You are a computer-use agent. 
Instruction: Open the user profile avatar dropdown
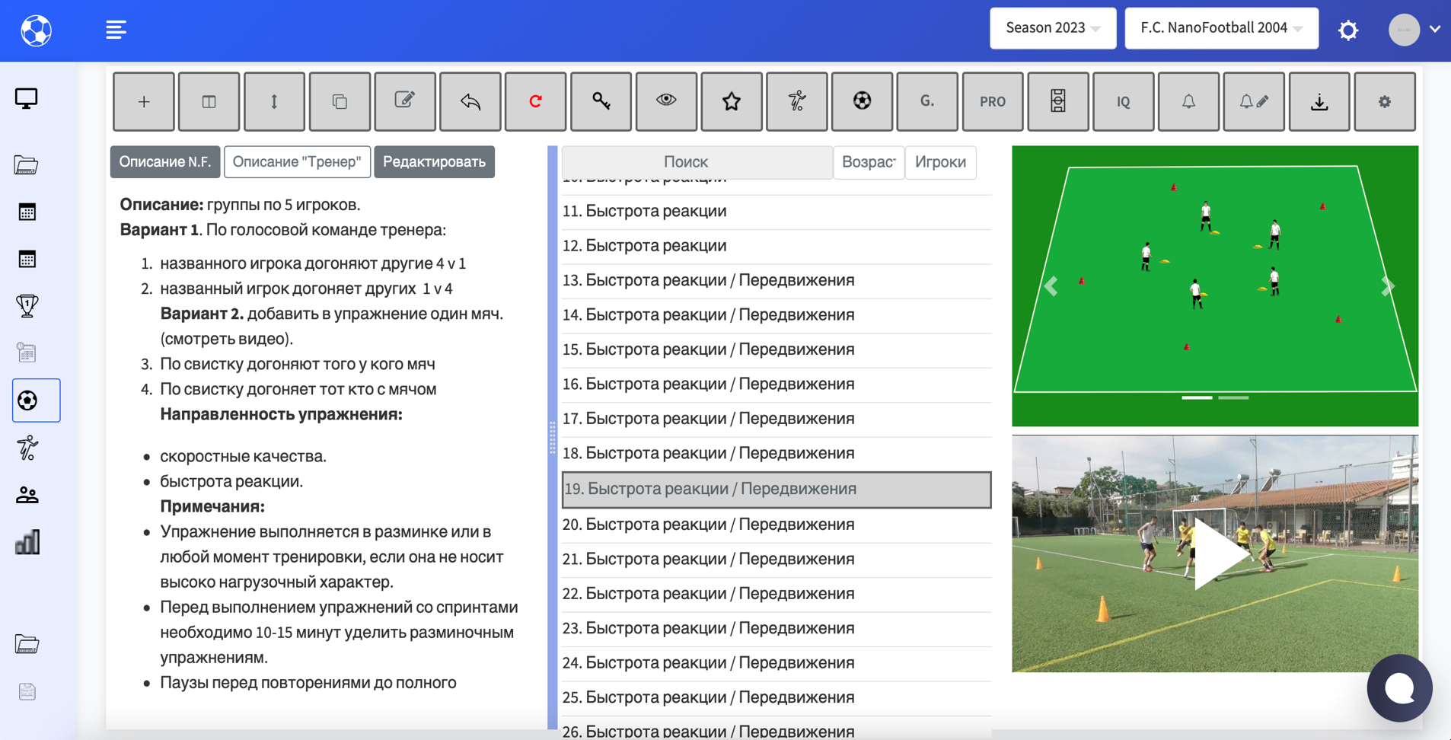click(1414, 30)
